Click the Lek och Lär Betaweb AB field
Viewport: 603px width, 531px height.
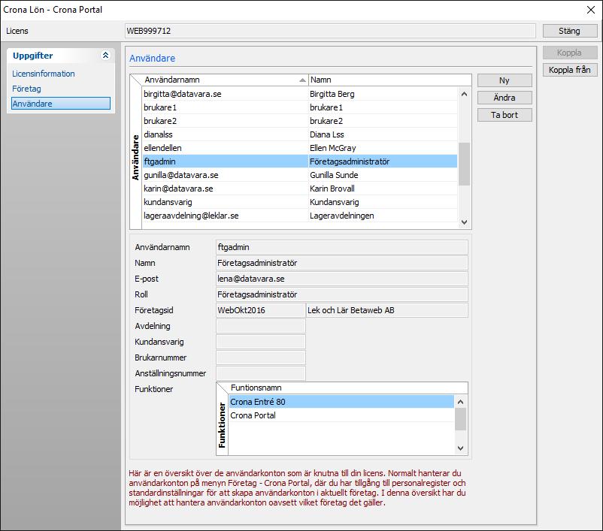click(x=387, y=310)
